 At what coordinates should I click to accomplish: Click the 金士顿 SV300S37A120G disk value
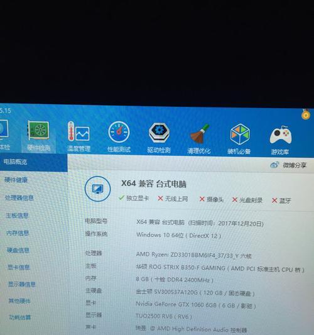pos(195,292)
